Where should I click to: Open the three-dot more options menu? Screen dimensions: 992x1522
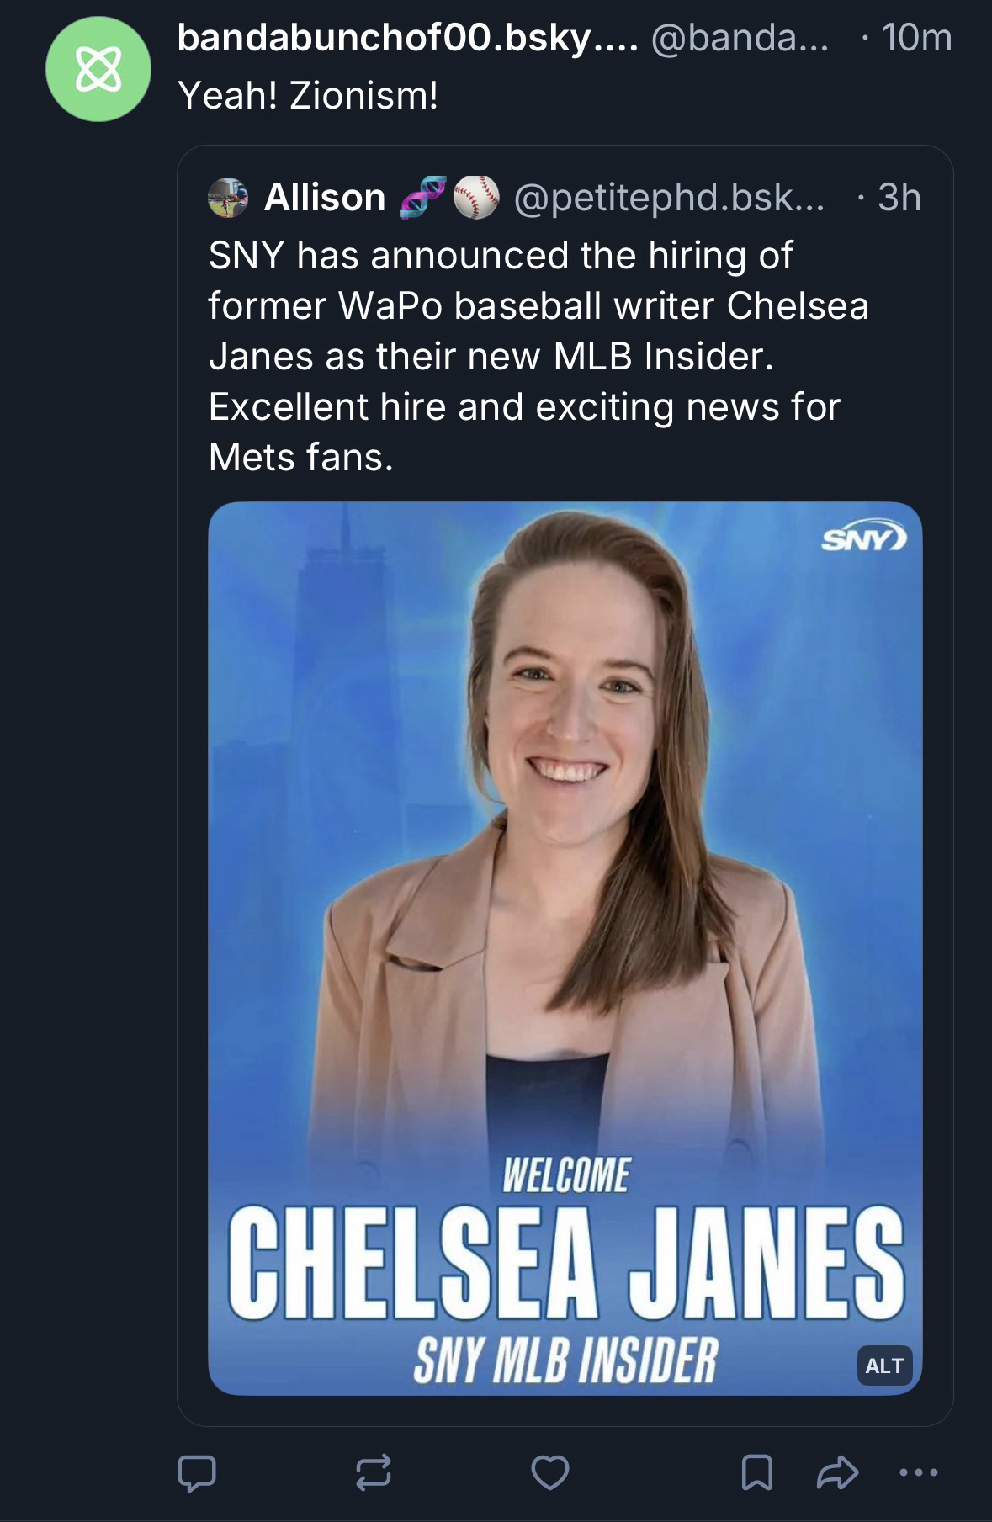point(918,1472)
